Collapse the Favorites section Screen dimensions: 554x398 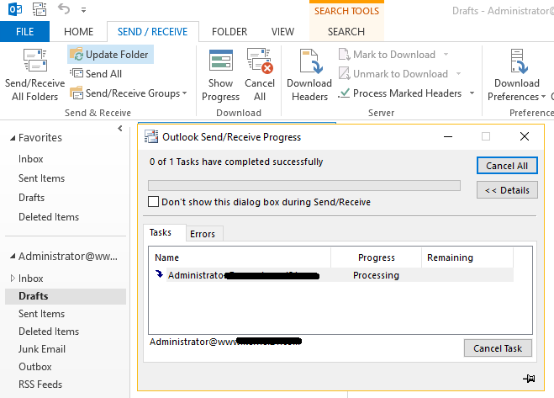coord(13,138)
